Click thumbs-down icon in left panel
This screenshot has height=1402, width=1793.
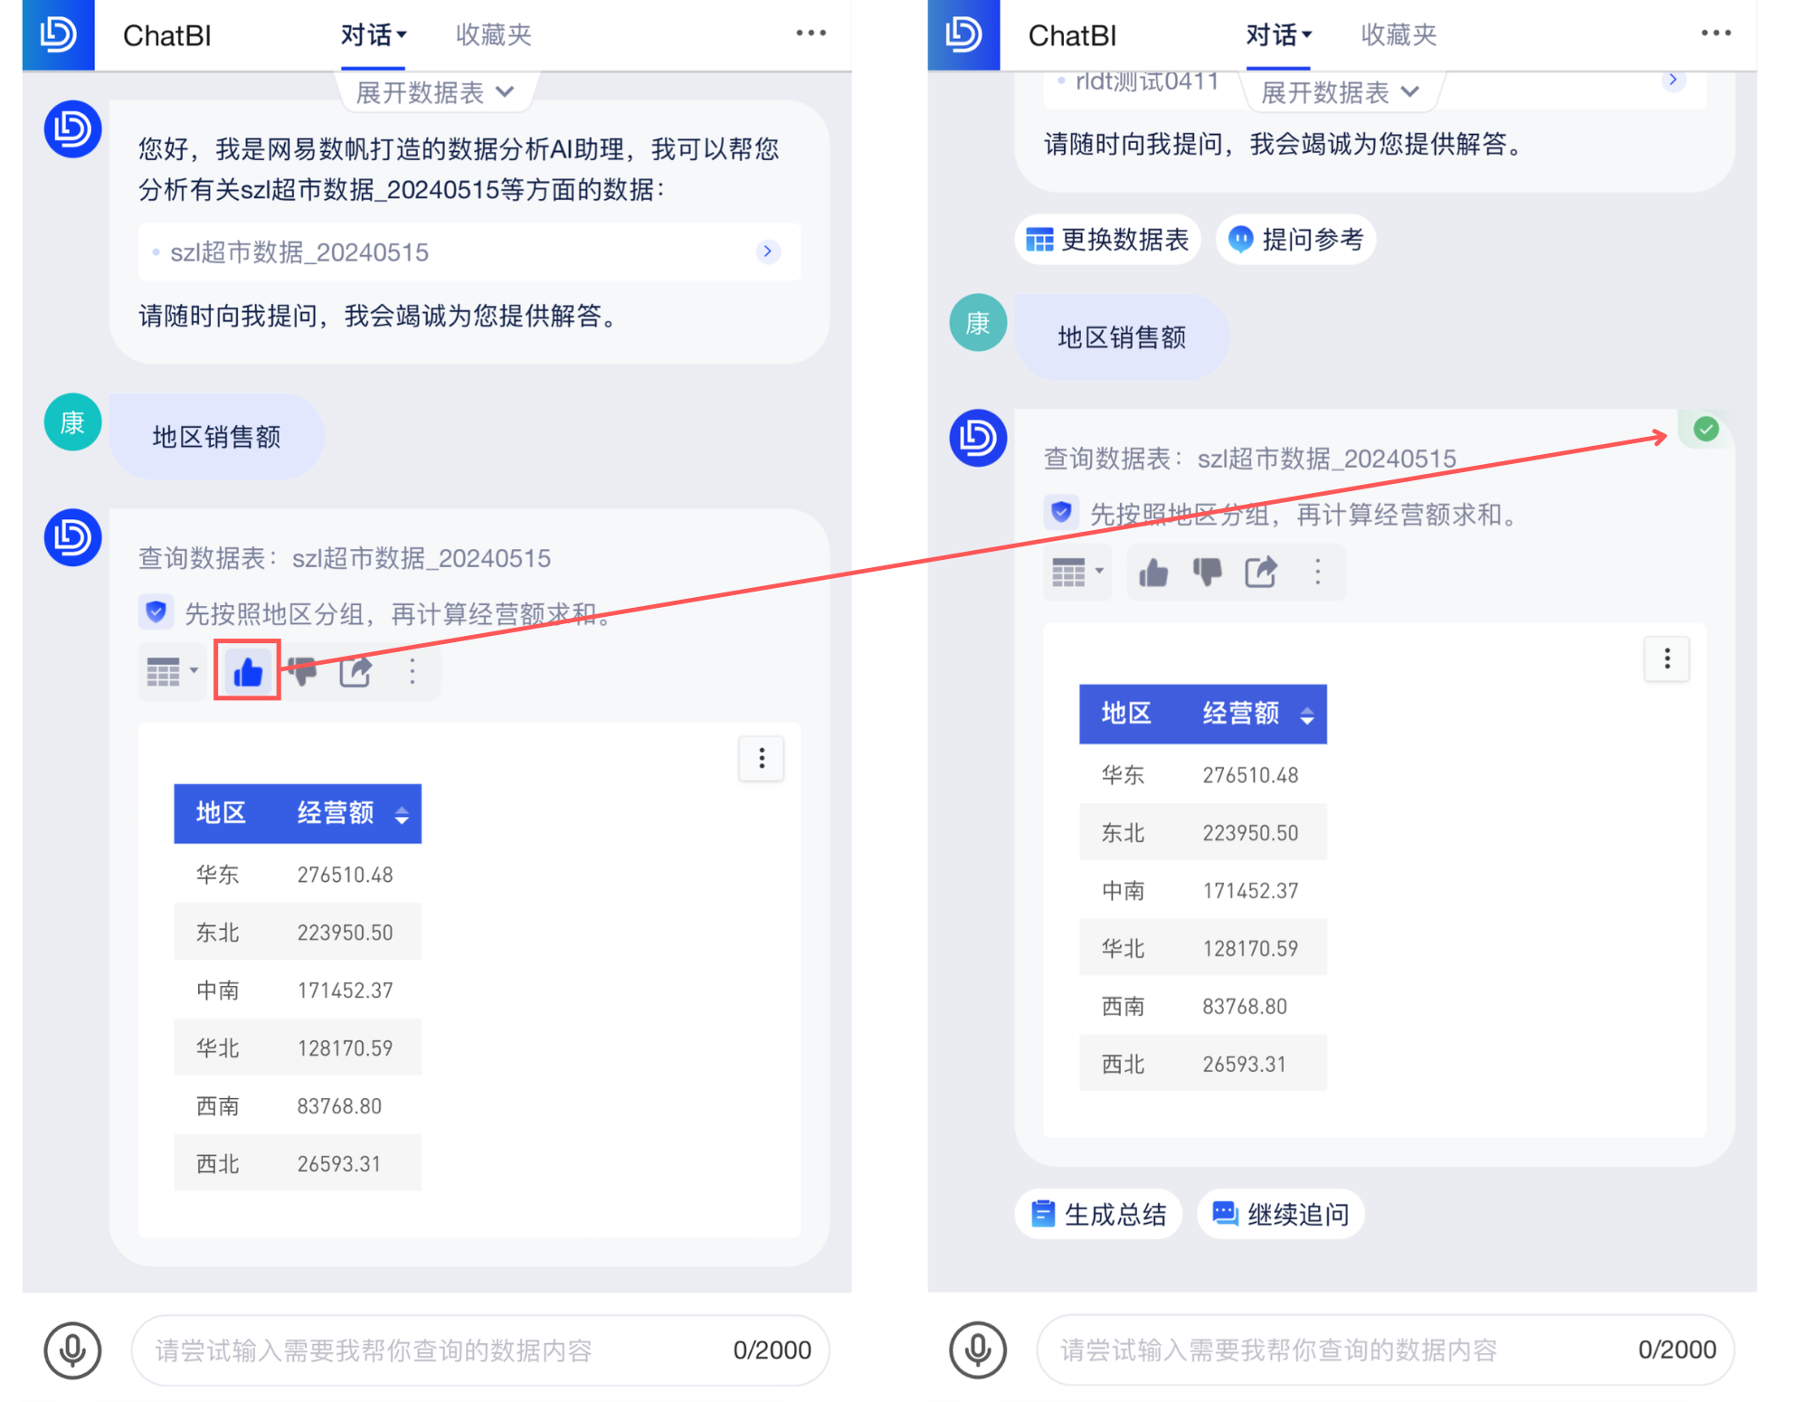coord(302,671)
